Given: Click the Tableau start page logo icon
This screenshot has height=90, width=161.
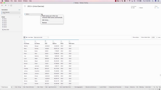Looking at the screenshot, I should (x=2, y=5).
